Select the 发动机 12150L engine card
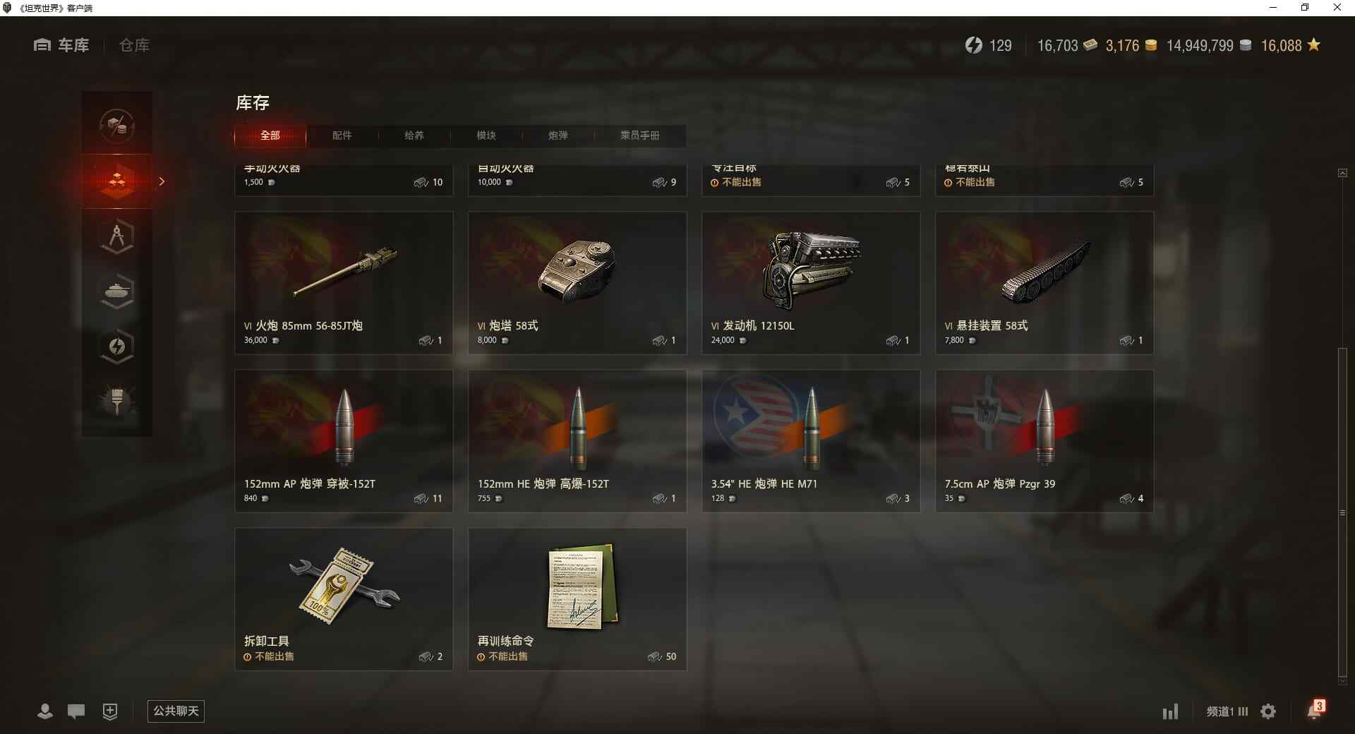The image size is (1355, 734). click(x=811, y=283)
